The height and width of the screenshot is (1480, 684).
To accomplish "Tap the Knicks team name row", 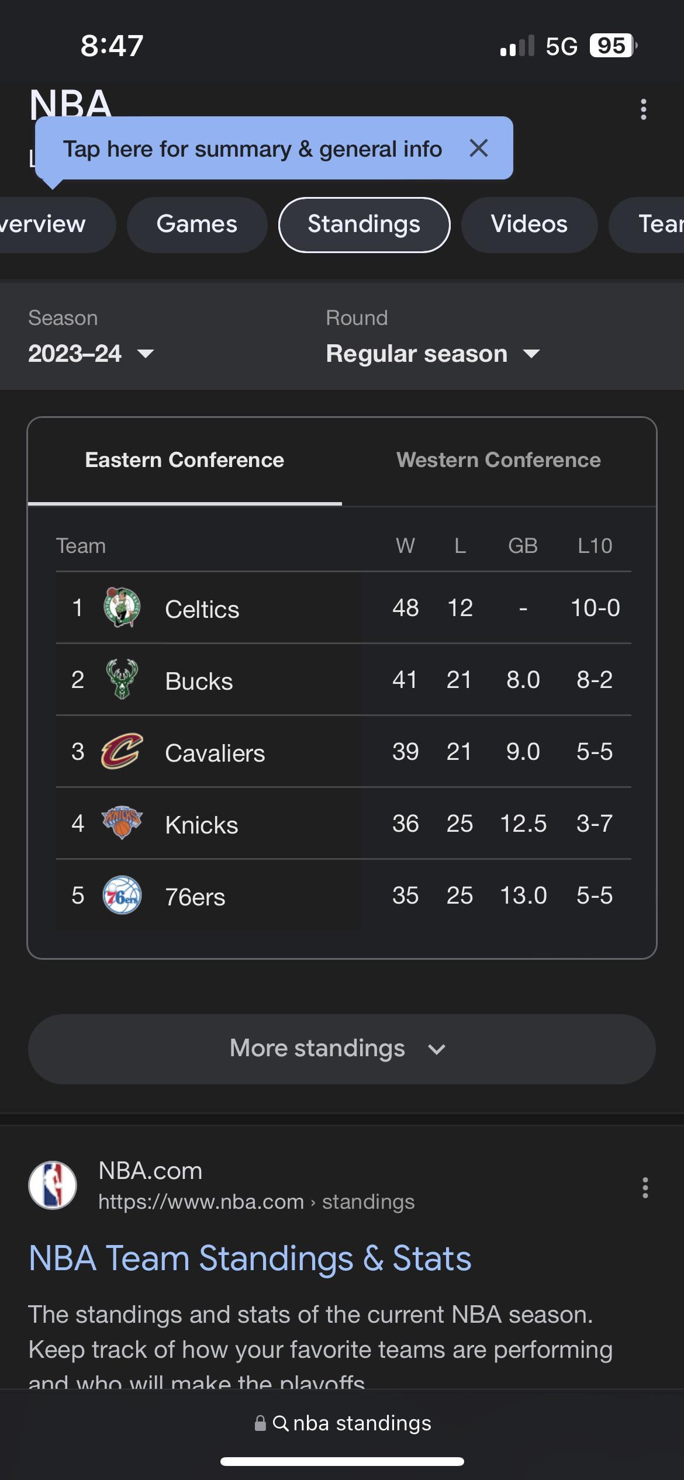I will pyautogui.click(x=202, y=825).
